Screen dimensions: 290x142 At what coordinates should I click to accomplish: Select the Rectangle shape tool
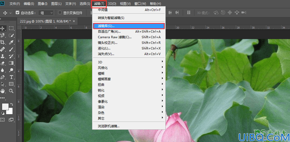11,84
